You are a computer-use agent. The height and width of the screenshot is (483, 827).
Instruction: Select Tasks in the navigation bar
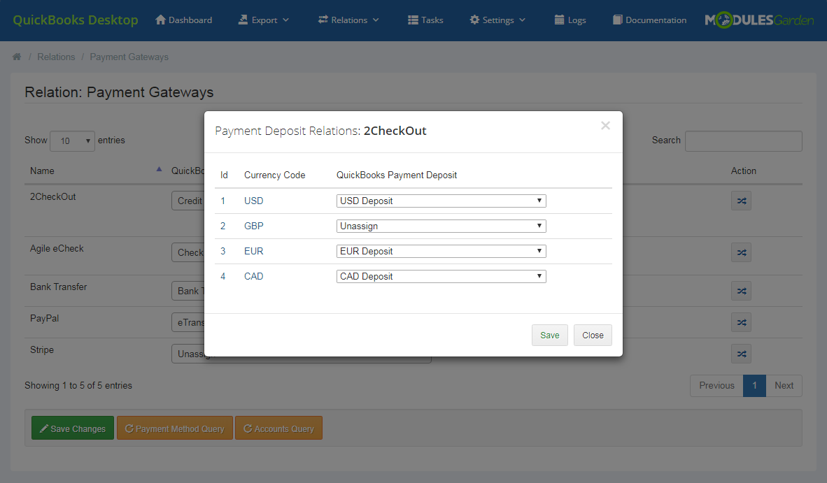(x=425, y=20)
